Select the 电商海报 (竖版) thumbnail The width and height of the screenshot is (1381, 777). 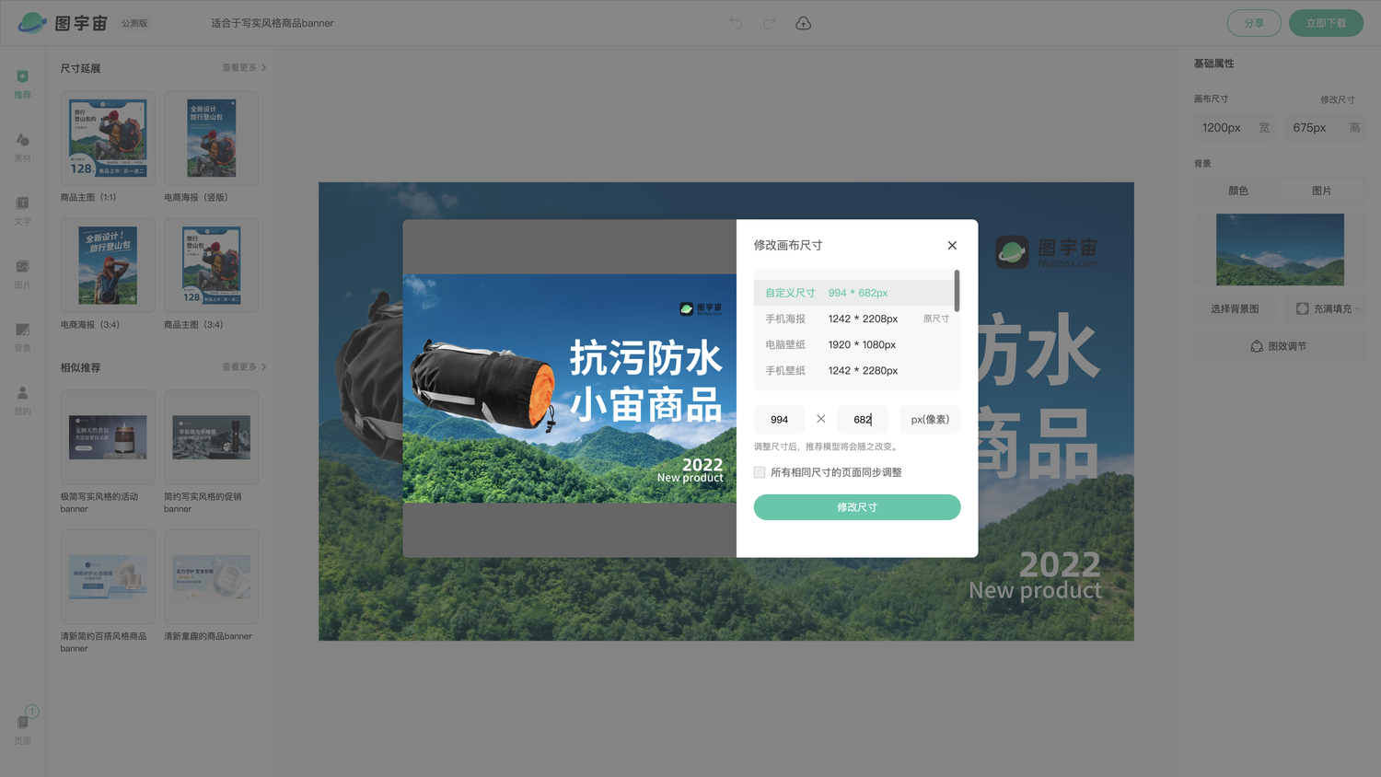(x=211, y=138)
